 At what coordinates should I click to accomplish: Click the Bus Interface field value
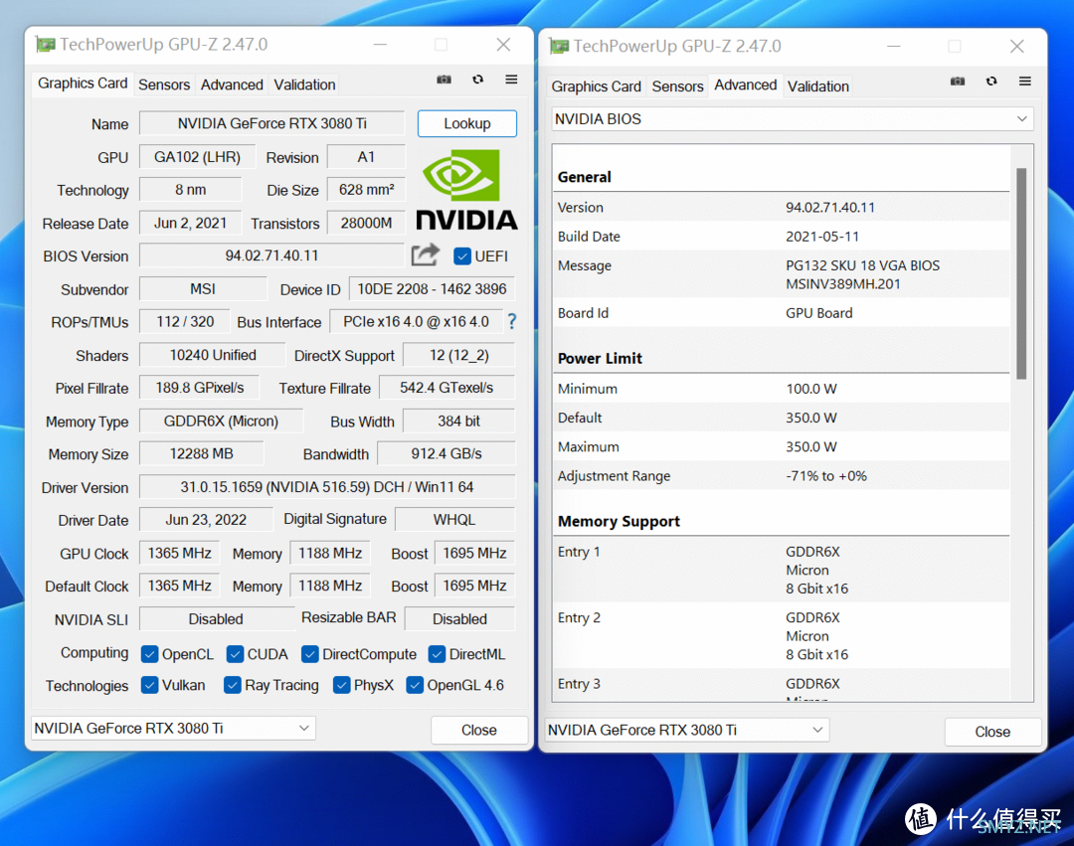(417, 322)
